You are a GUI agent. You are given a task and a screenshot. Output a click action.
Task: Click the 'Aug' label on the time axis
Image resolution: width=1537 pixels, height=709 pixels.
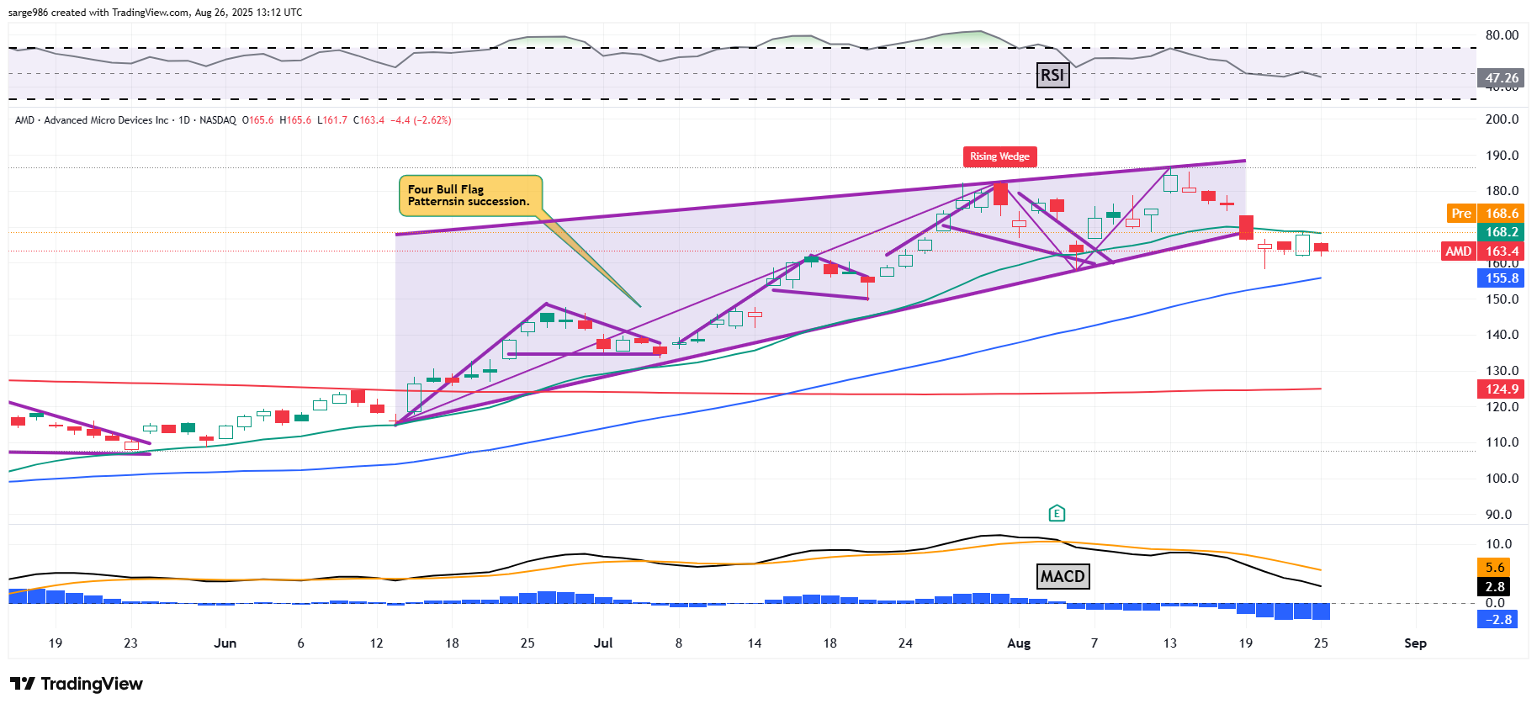pyautogui.click(x=1019, y=643)
